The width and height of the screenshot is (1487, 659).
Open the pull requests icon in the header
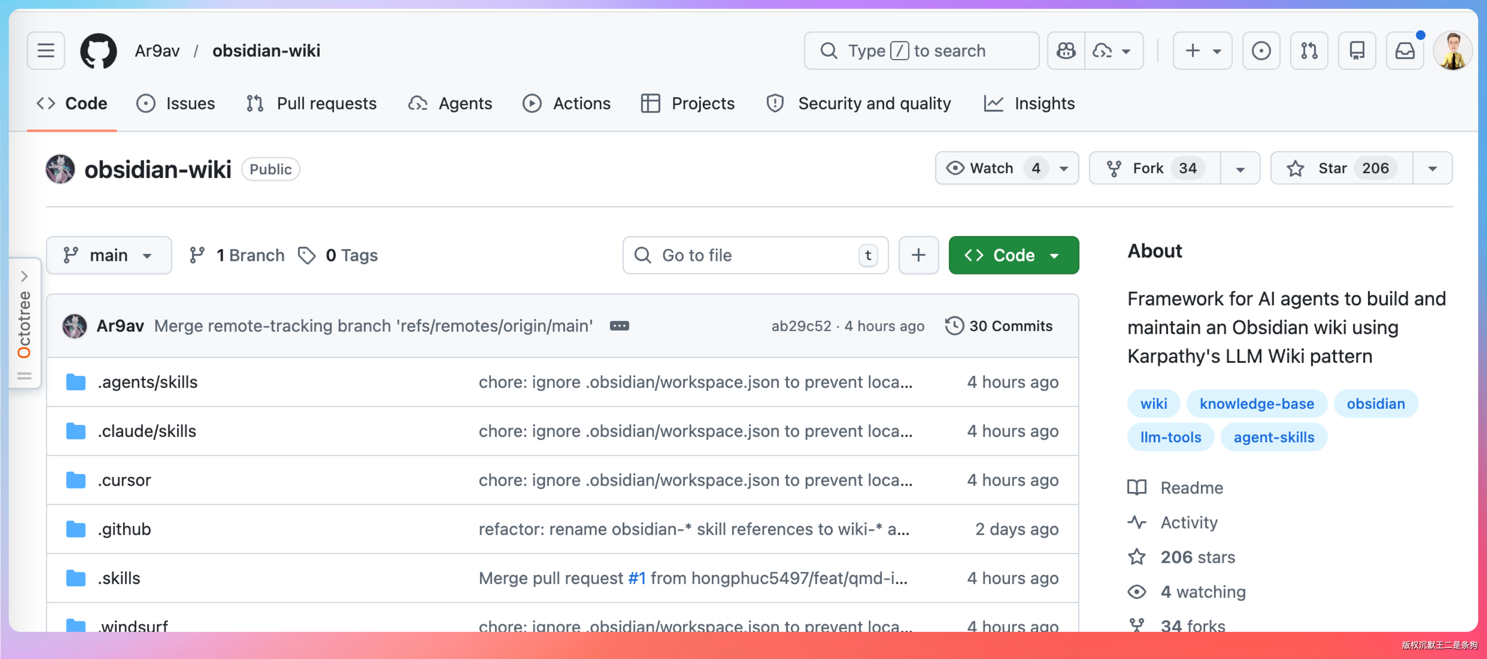[x=1308, y=51]
